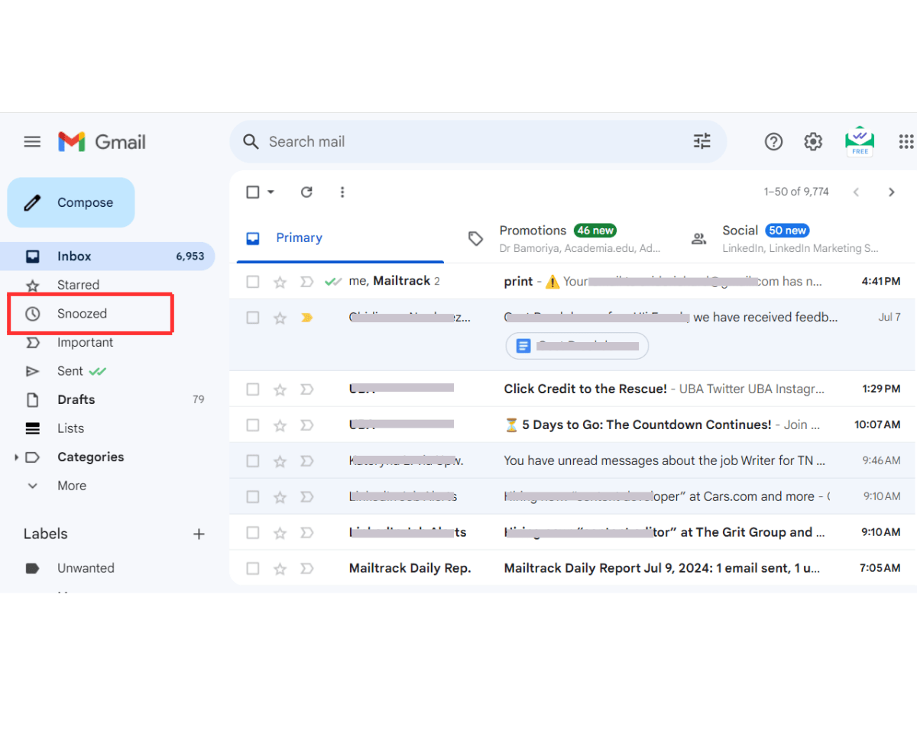Click the search magnifier icon

click(x=251, y=141)
